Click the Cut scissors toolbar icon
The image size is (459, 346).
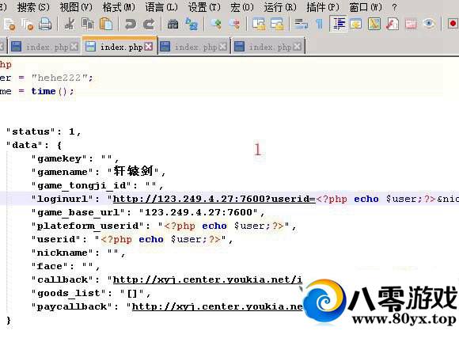click(x=70, y=24)
